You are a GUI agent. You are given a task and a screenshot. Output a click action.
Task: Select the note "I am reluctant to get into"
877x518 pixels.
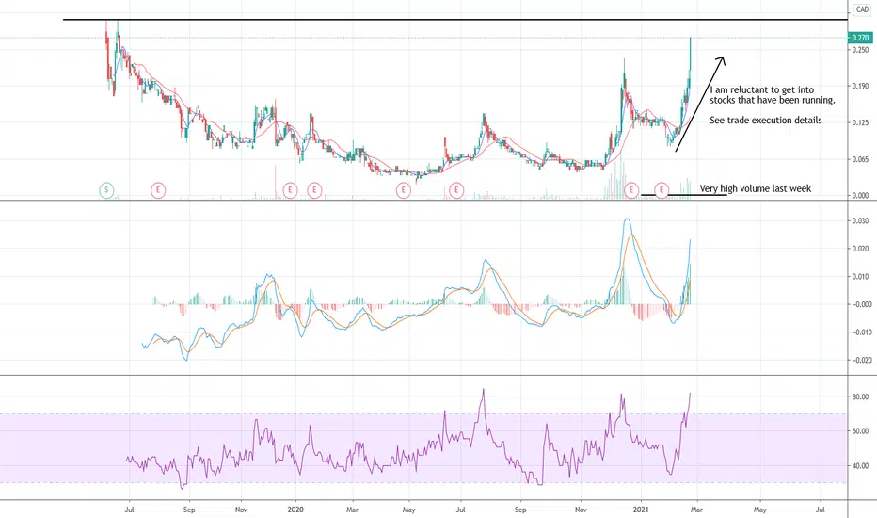(x=762, y=89)
